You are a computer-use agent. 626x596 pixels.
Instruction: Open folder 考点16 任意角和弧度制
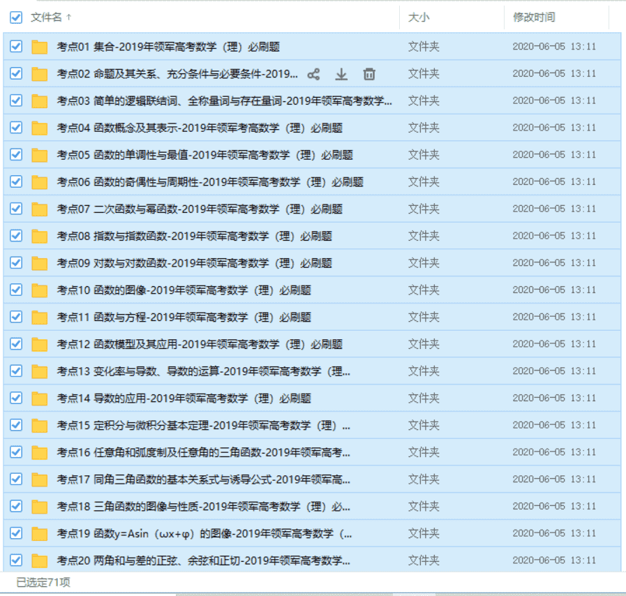pos(203,452)
